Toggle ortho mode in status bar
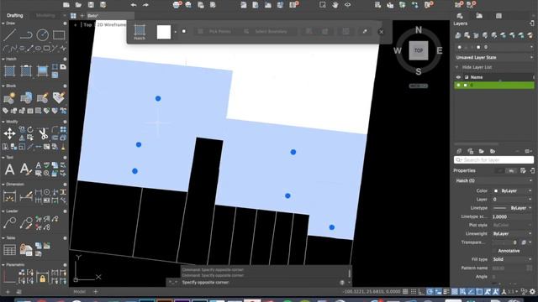The image size is (538, 302). click(422, 292)
